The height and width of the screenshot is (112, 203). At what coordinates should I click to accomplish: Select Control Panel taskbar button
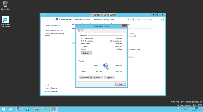(x=53, y=109)
